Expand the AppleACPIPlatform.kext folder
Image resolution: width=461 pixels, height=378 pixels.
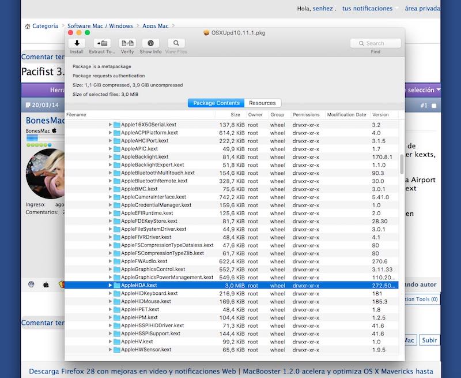[110, 133]
